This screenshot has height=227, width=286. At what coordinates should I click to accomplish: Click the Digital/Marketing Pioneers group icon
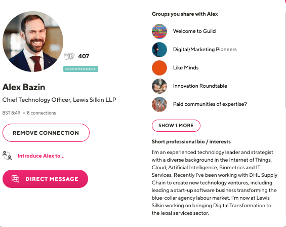pos(159,50)
